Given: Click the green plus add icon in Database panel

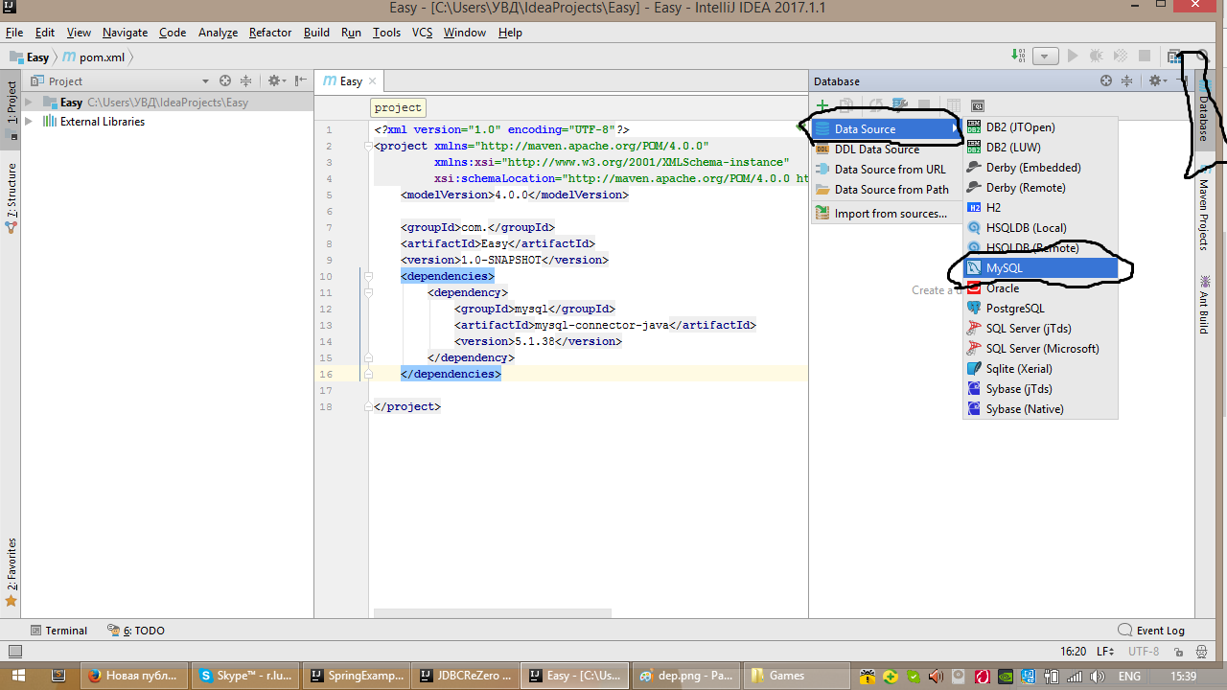Looking at the screenshot, I should (822, 105).
